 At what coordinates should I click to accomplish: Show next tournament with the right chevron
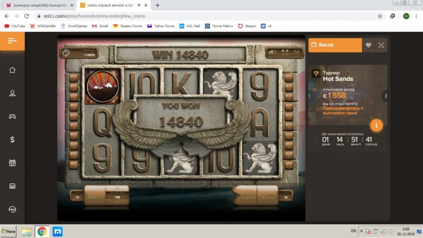(x=385, y=96)
